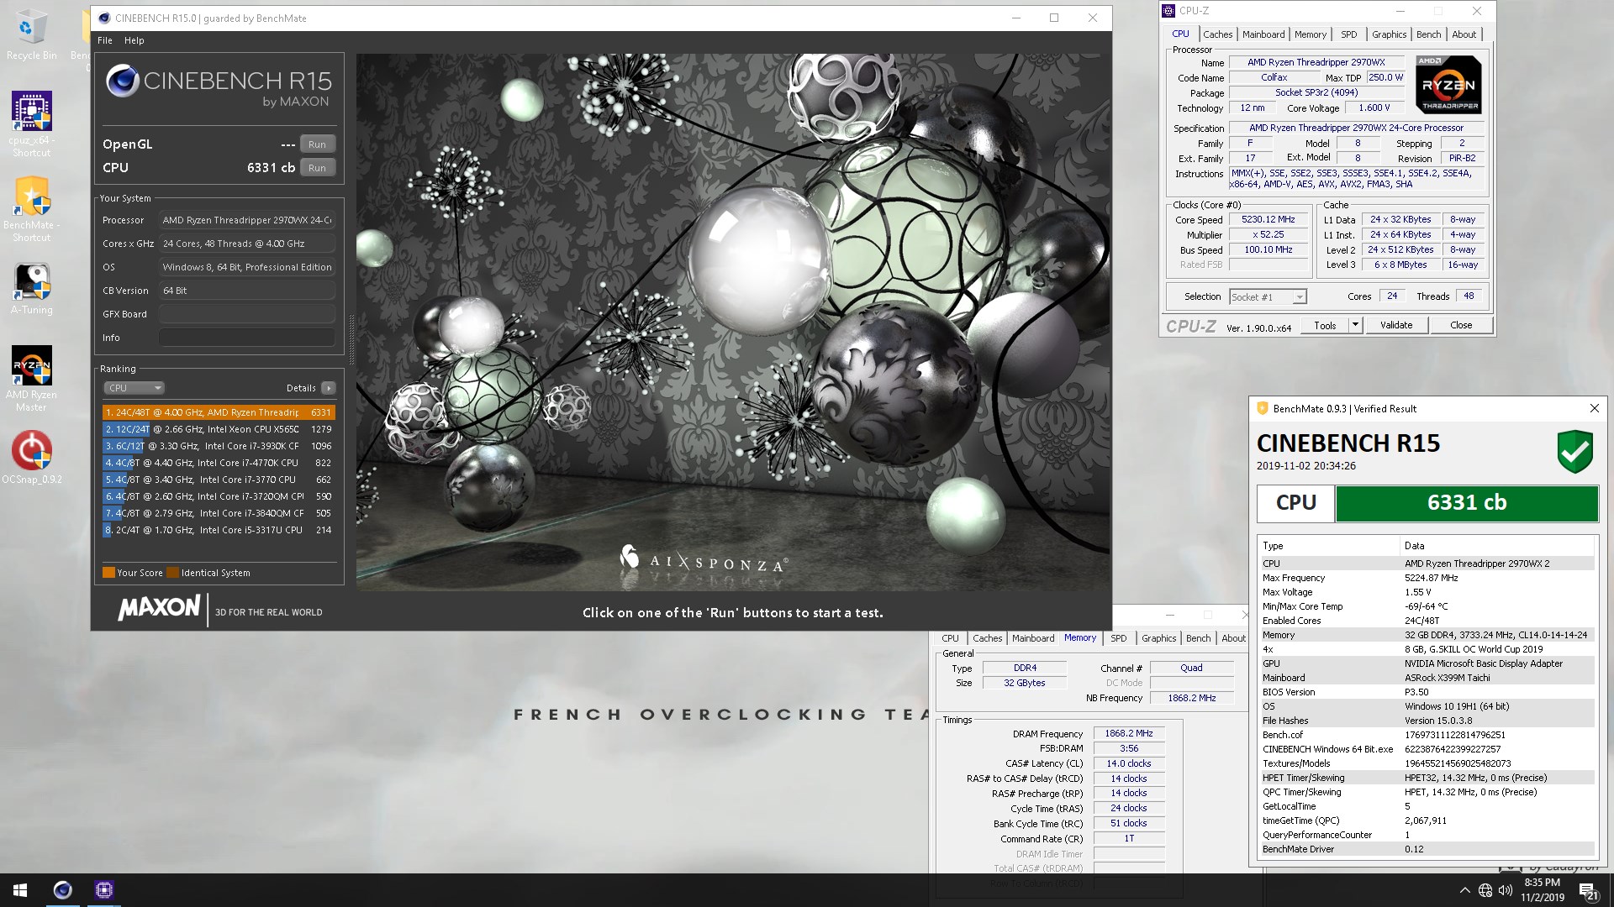
Task: Open the Socket #1 selection dropdown
Action: click(1268, 297)
